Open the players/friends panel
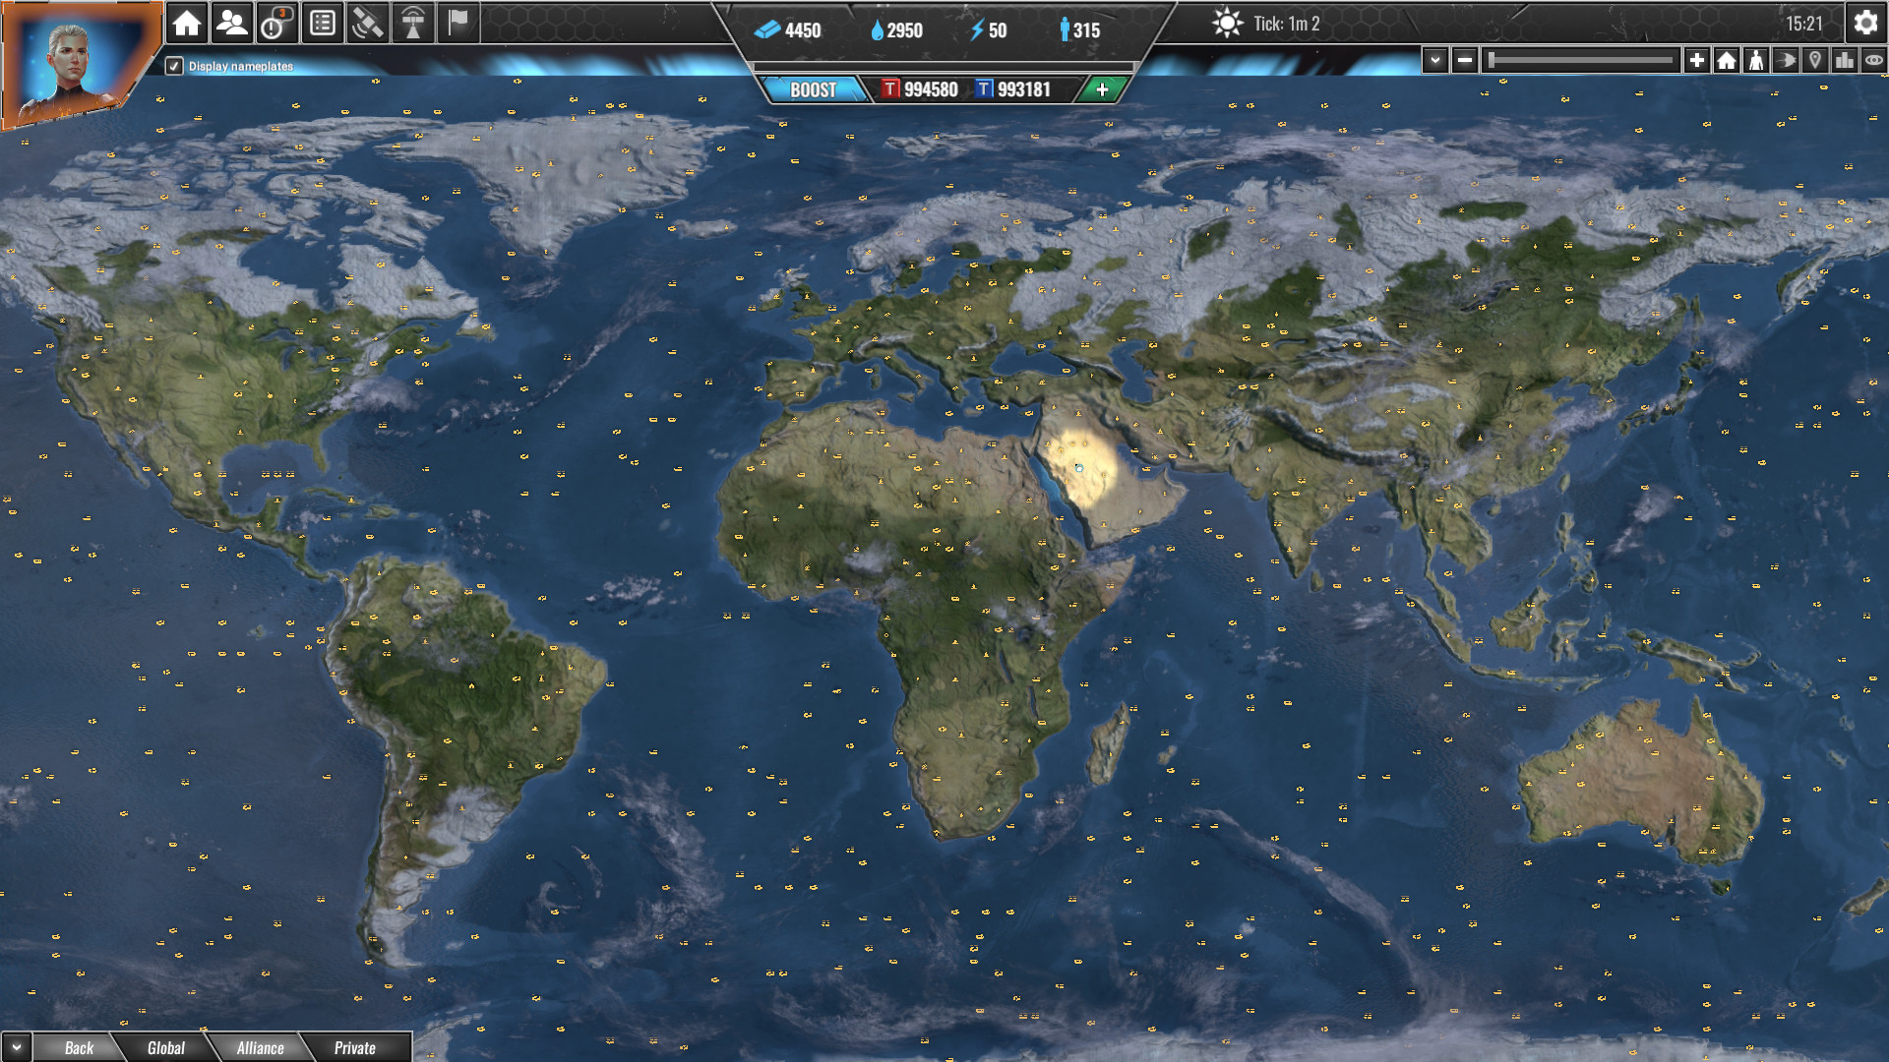 230,23
